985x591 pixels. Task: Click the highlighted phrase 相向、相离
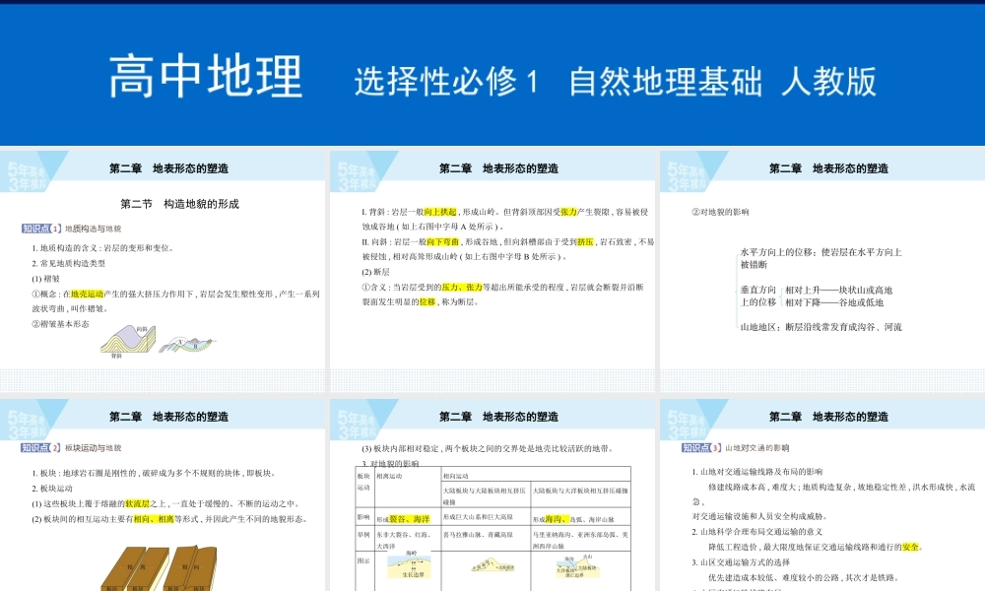coord(154,519)
